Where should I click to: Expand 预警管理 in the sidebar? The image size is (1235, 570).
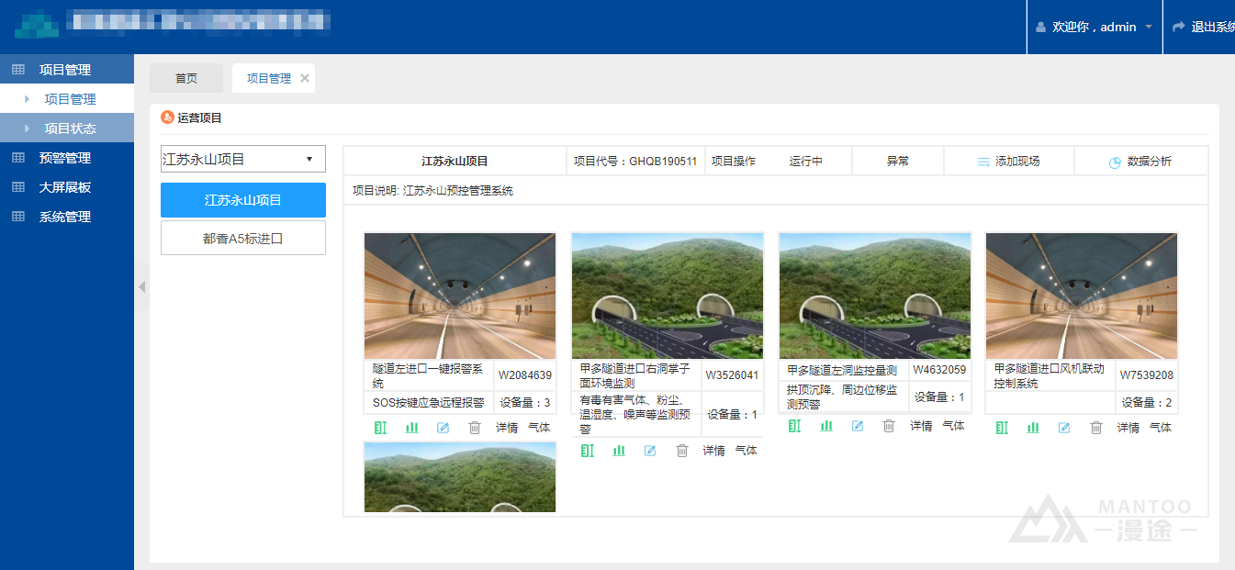64,158
